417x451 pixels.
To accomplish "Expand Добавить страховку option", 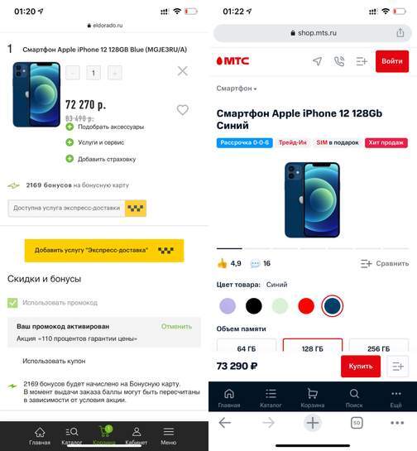I will point(101,159).
